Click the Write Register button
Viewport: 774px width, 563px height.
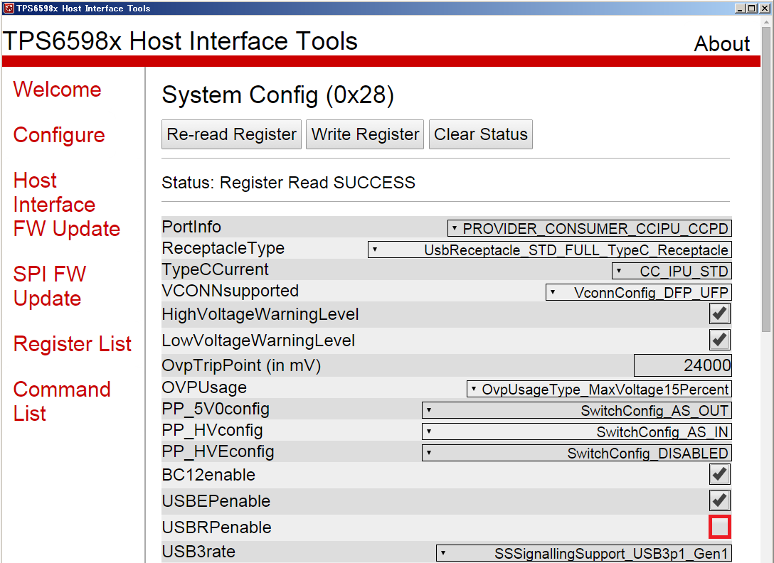coord(365,134)
